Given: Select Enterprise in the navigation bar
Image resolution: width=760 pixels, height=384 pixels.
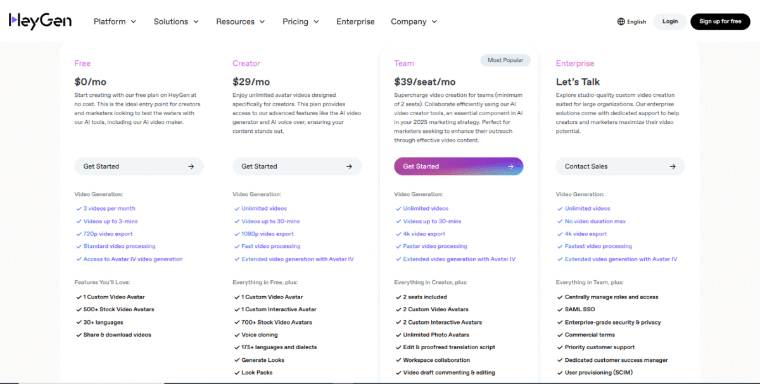Looking at the screenshot, I should pos(355,21).
